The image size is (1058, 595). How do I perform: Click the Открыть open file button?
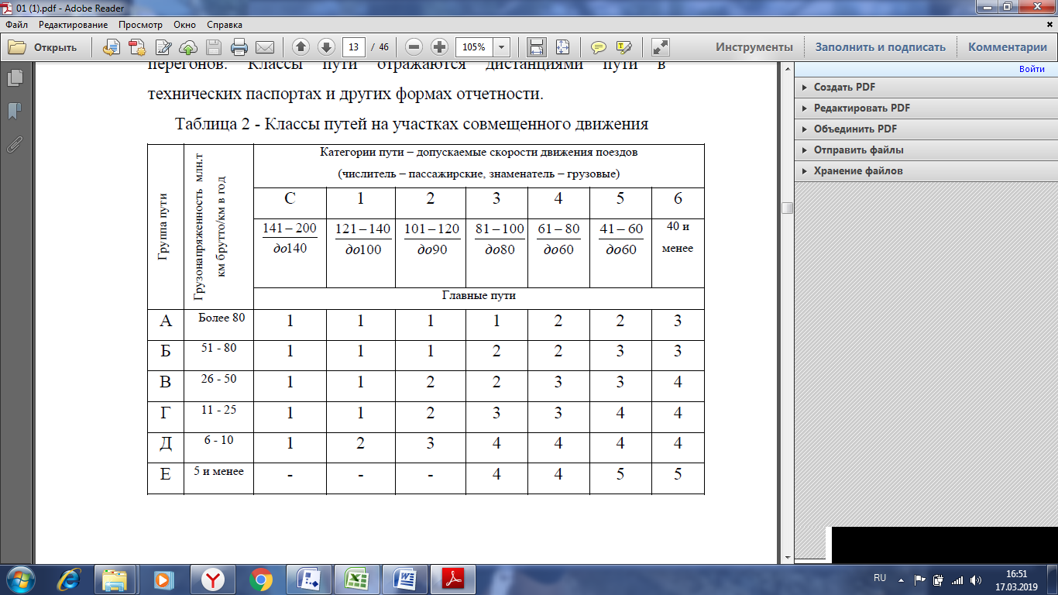(43, 47)
